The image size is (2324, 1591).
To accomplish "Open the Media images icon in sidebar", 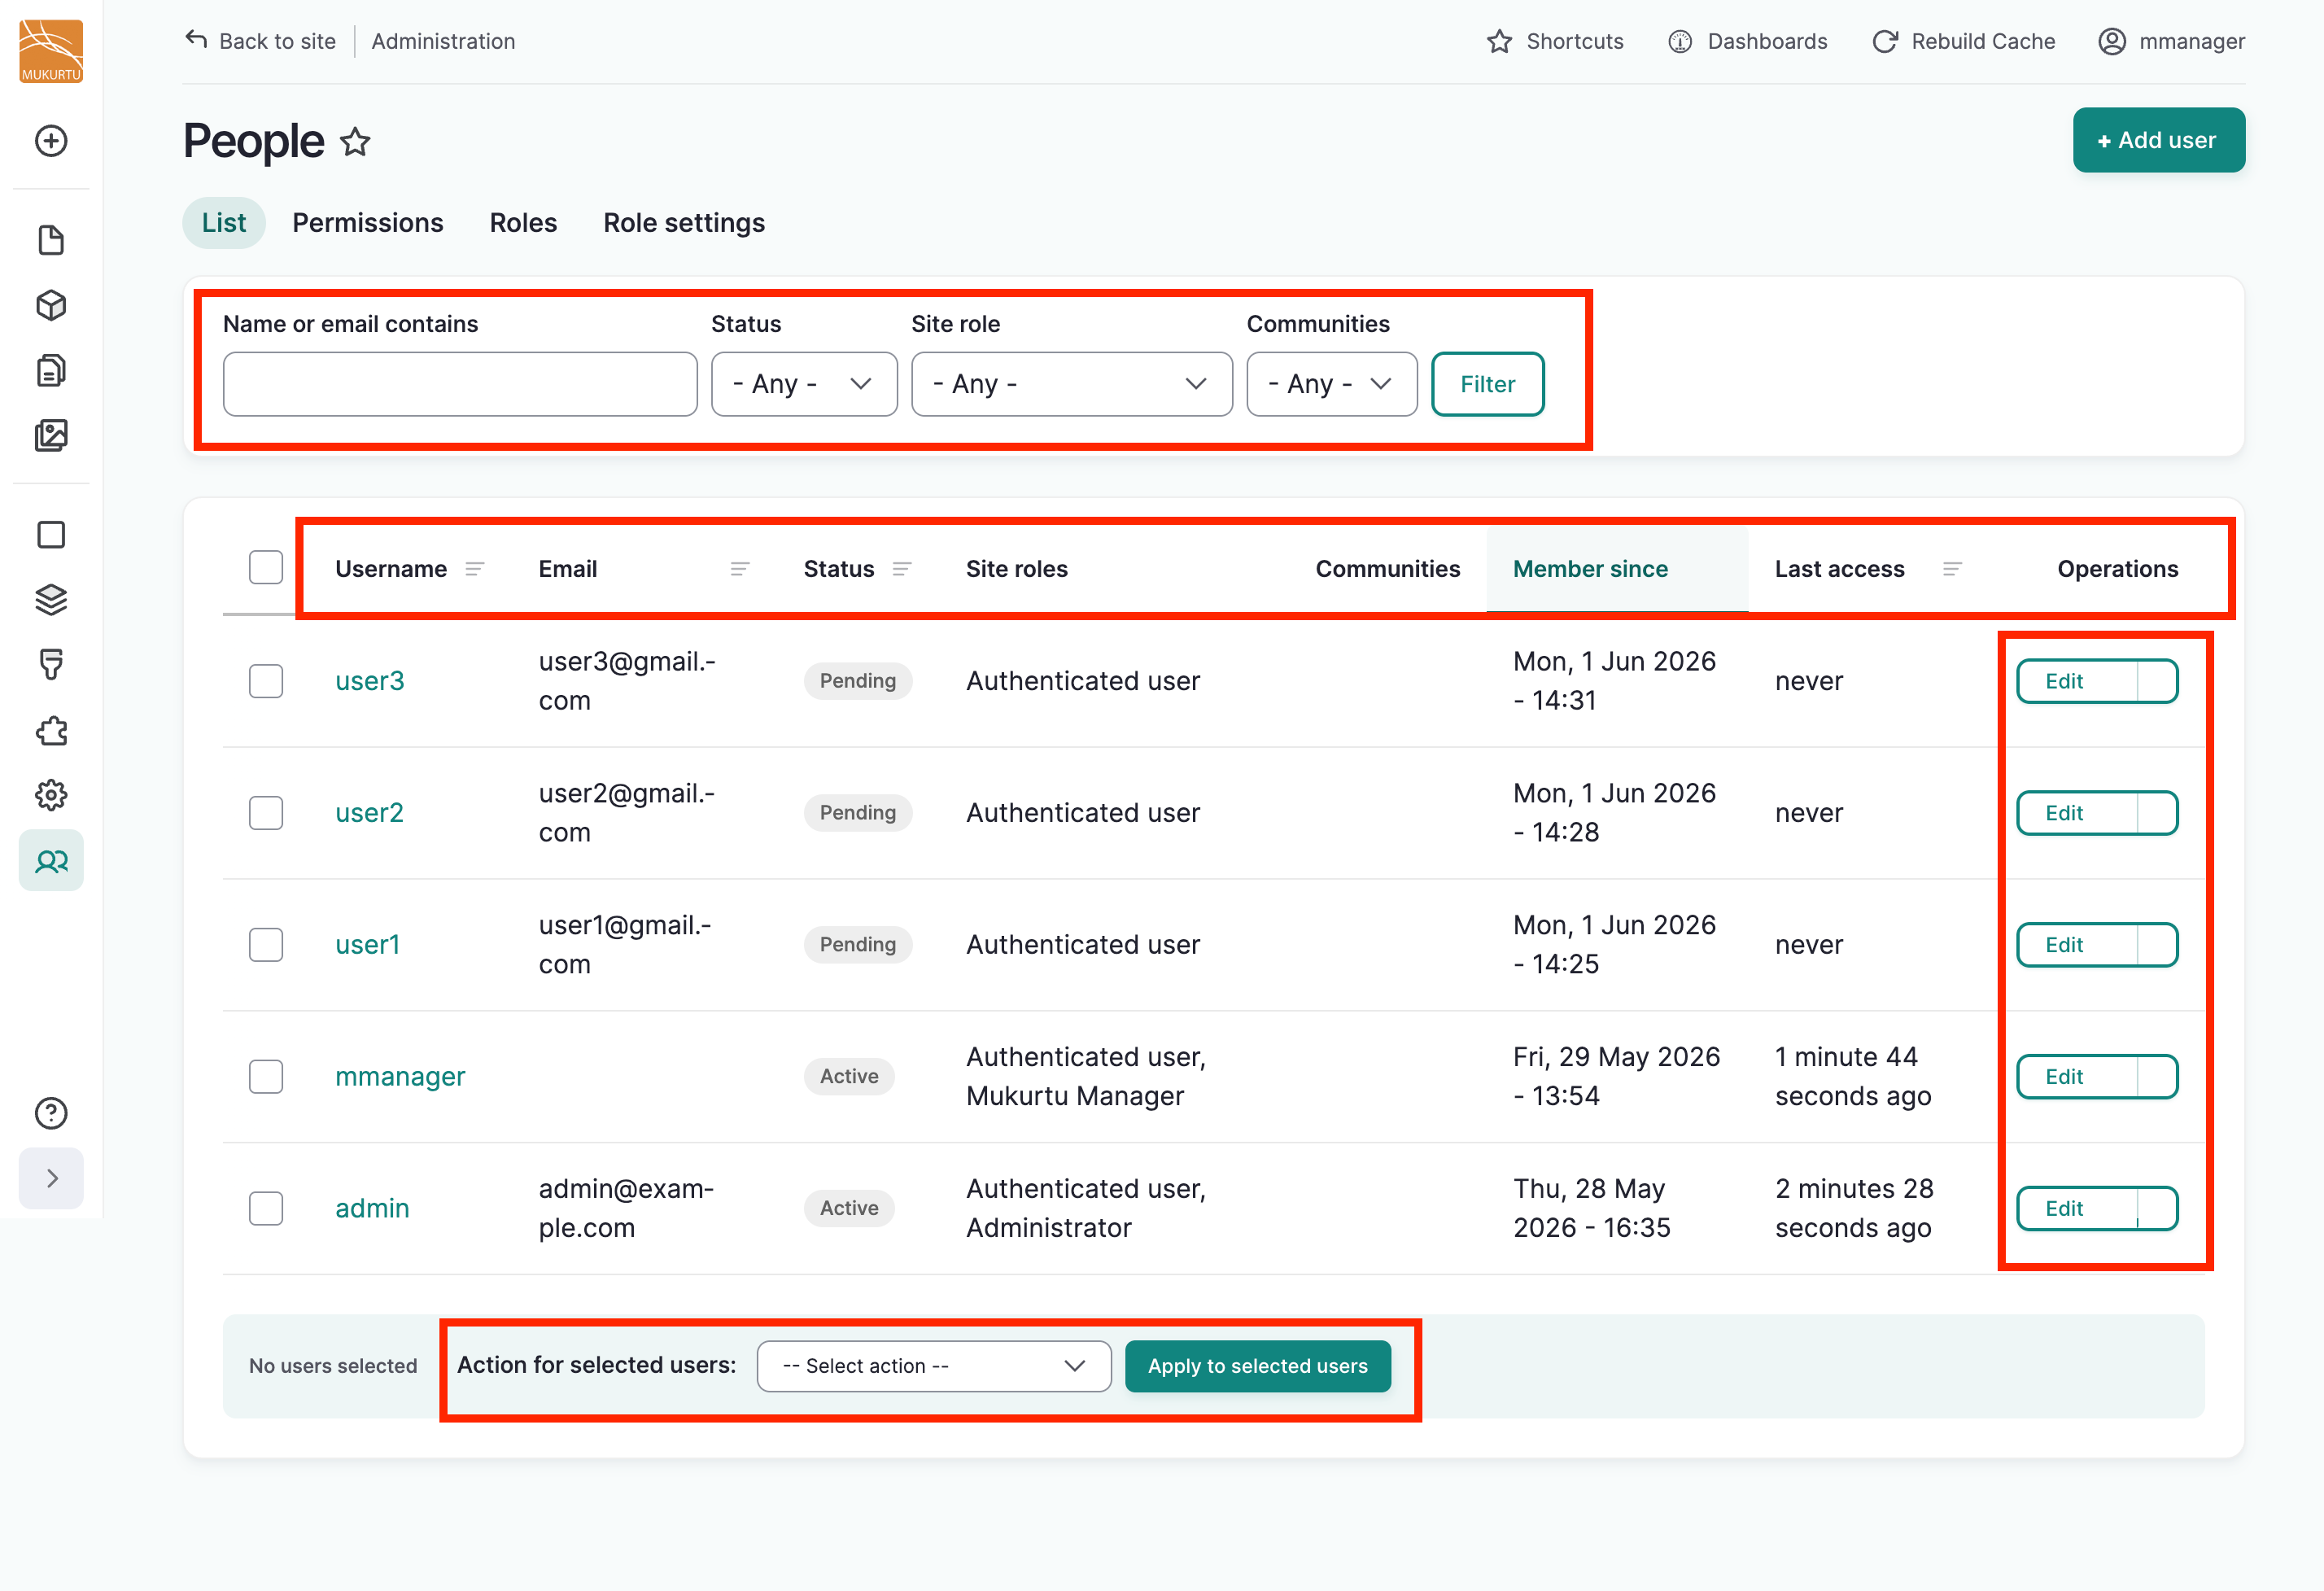I will 51,435.
